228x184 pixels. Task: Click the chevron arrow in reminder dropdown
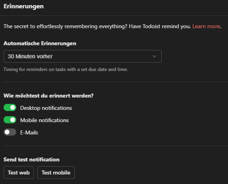[x=155, y=56]
